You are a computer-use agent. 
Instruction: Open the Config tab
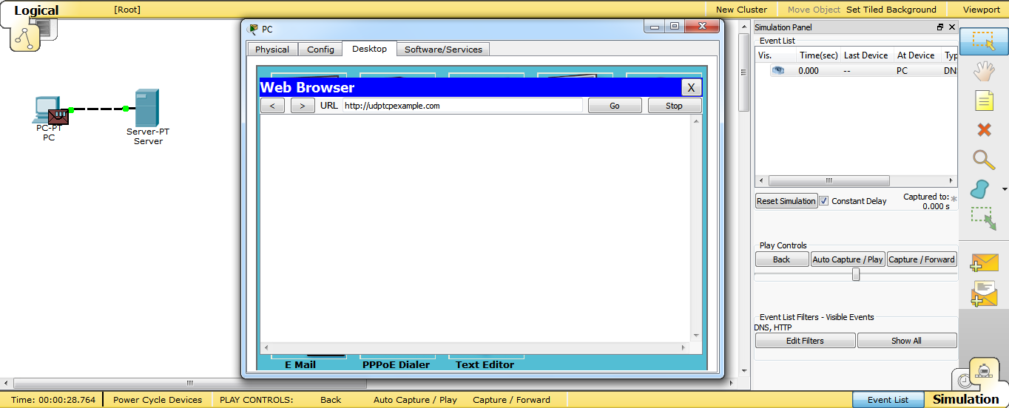321,50
